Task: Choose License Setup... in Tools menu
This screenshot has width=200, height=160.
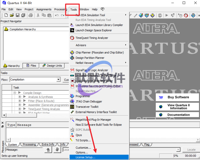Action: (x=99, y=157)
